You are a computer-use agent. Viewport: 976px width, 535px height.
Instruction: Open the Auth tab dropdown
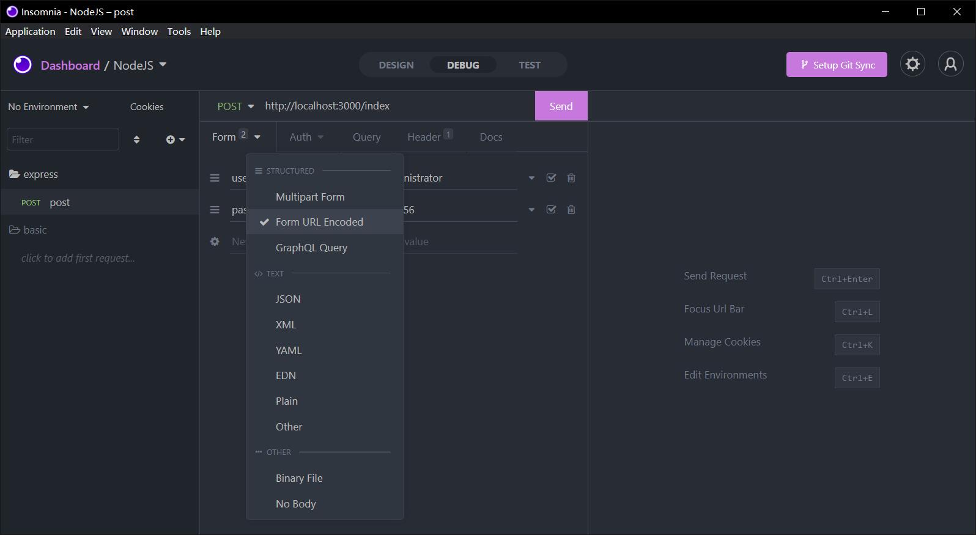coord(306,137)
